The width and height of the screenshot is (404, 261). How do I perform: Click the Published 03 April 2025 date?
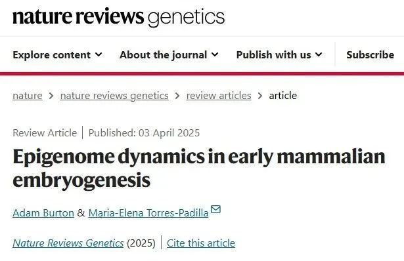coord(144,133)
